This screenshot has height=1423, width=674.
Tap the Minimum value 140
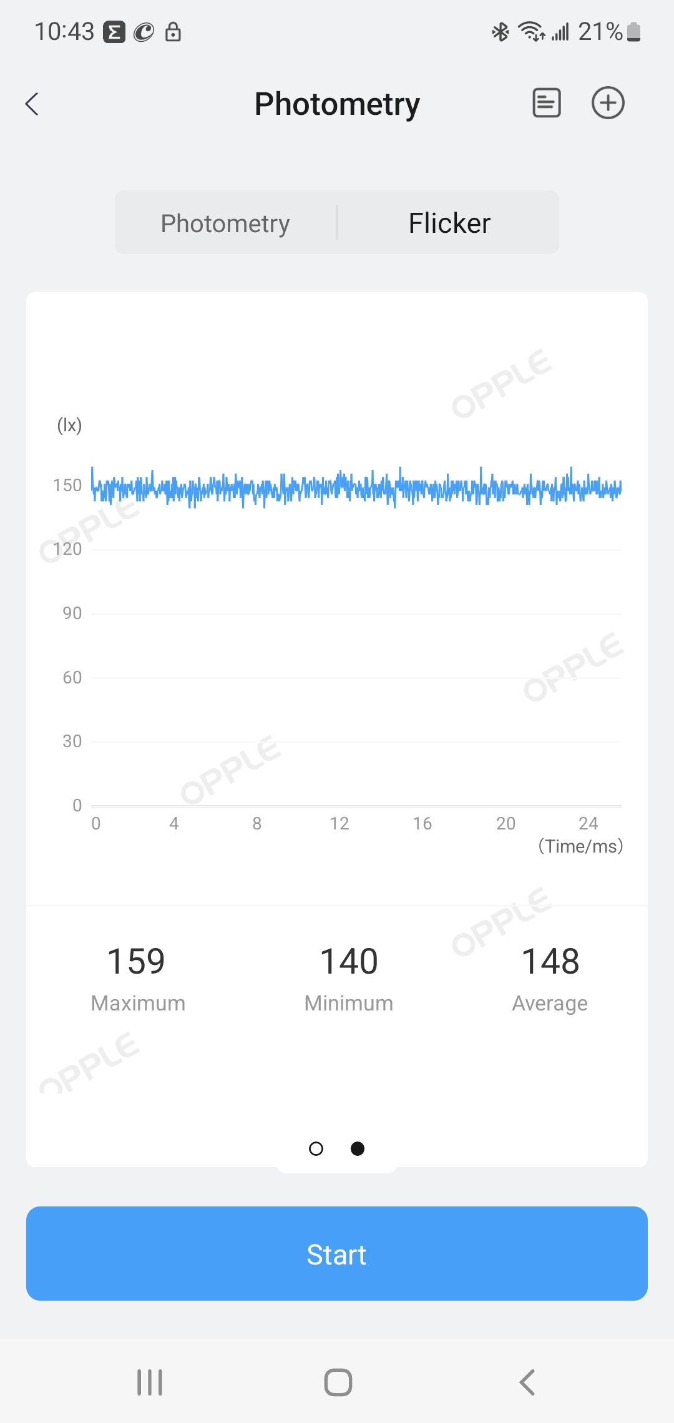click(349, 961)
